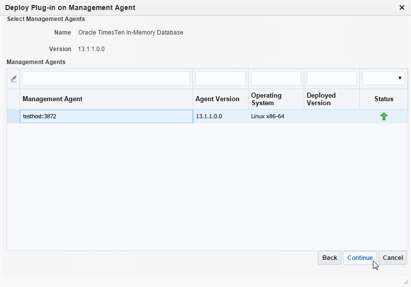Viewport: 411px width, 287px height.
Task: Cancel the plug-in deployment dialog
Action: 392,258
